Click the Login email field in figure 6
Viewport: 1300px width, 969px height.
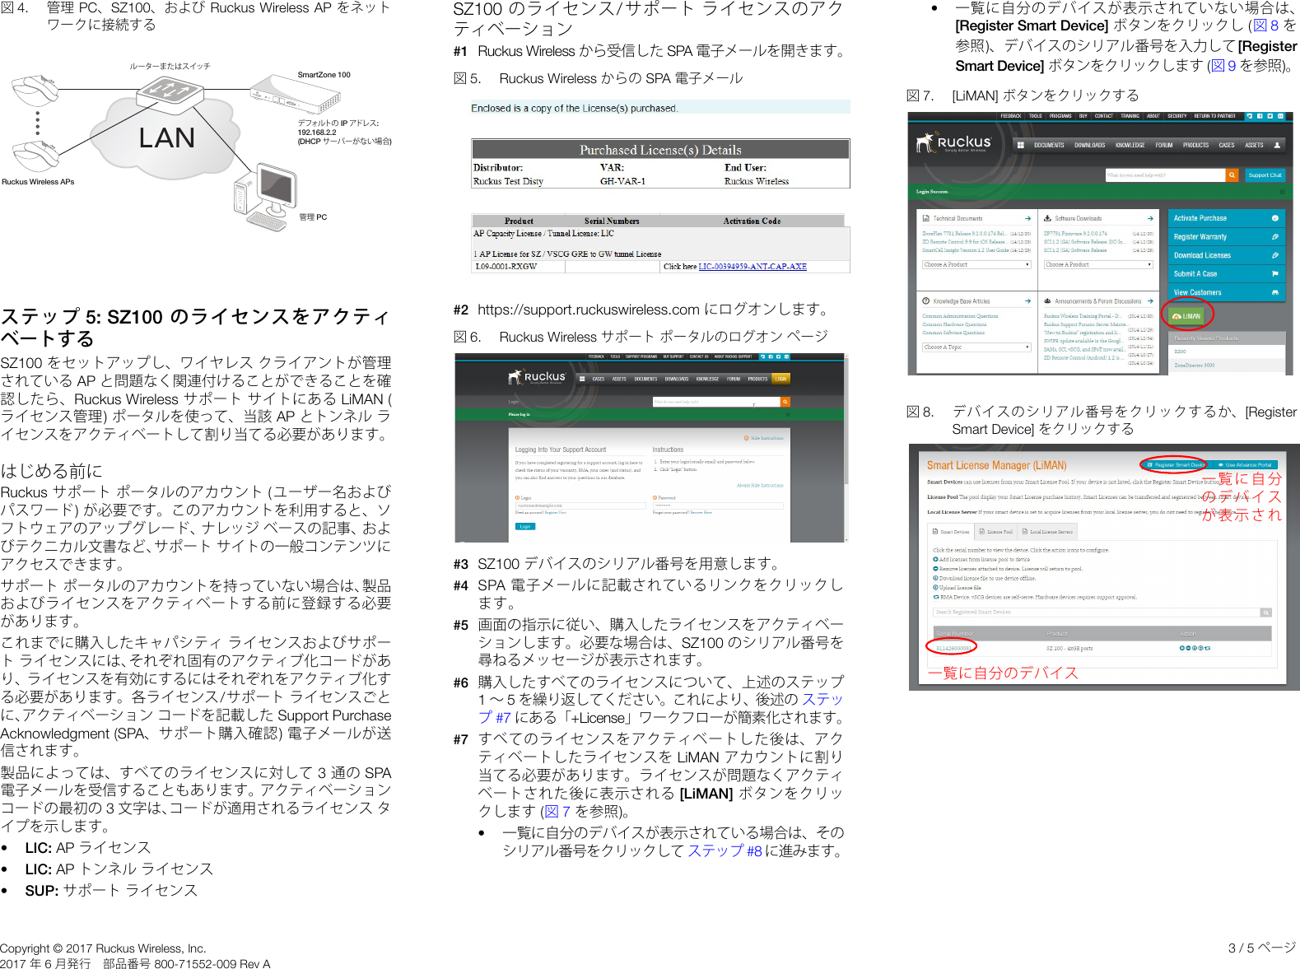click(579, 505)
